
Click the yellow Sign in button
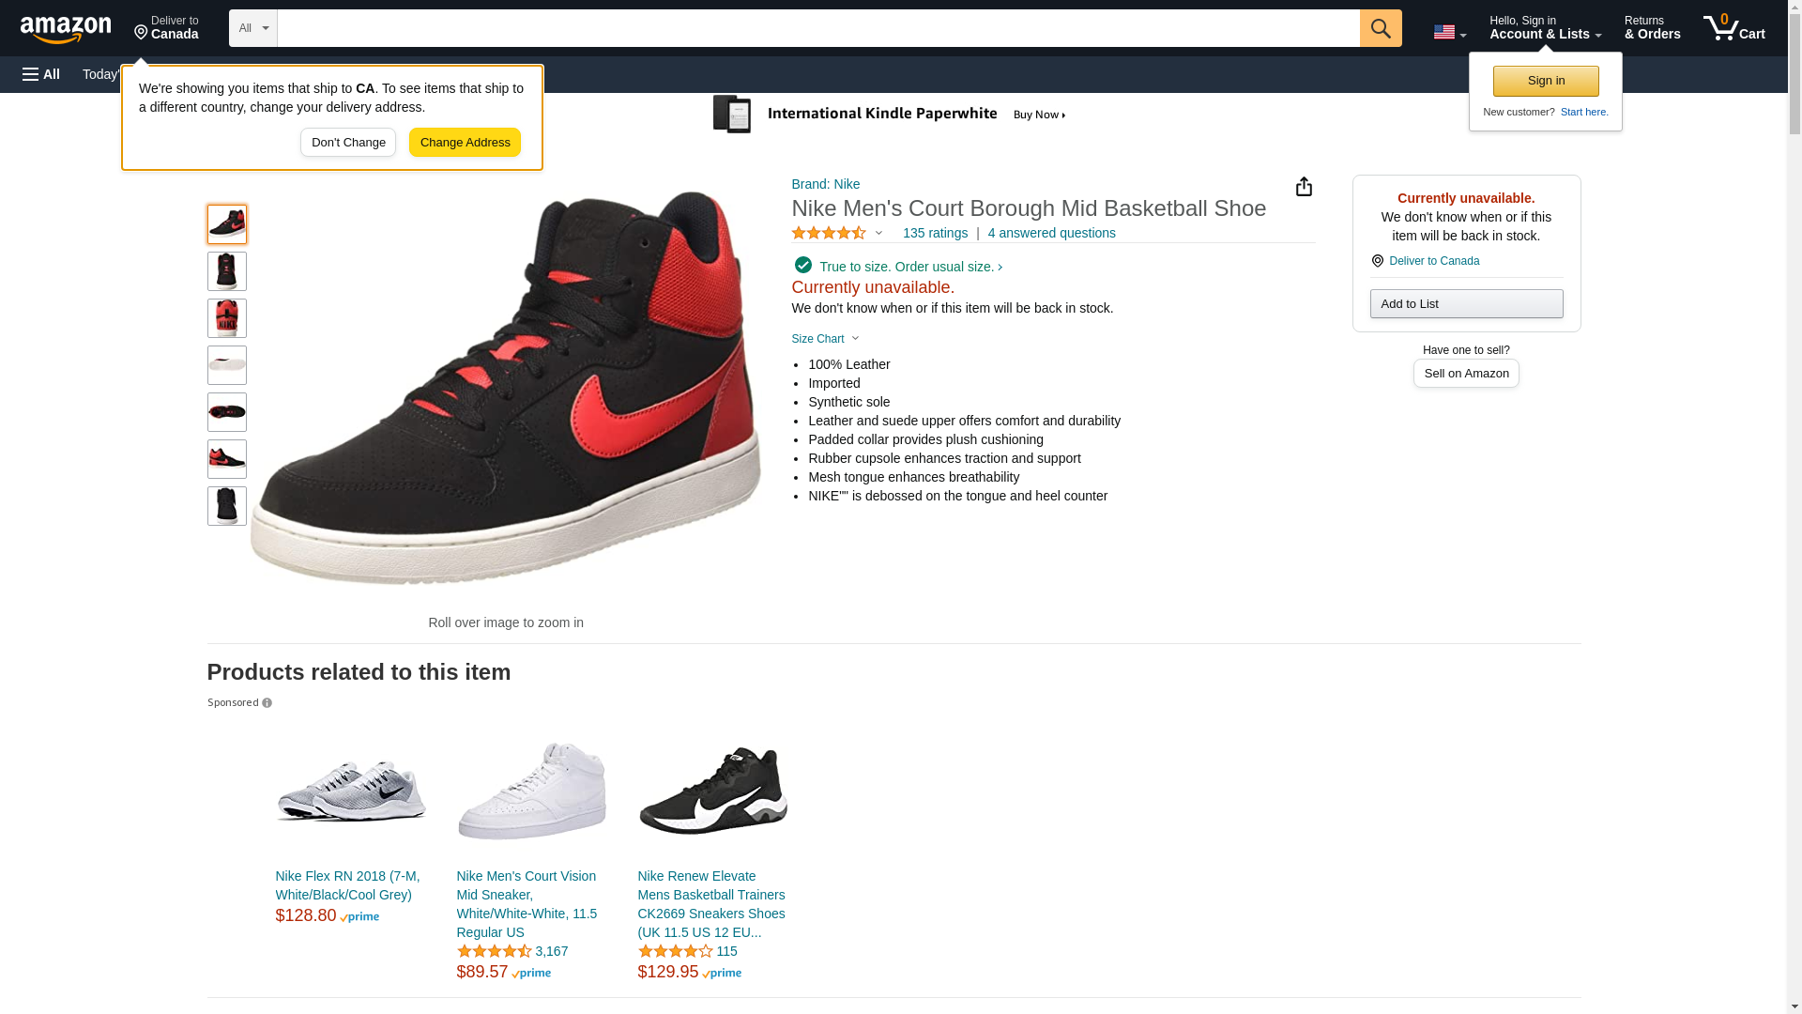[1546, 81]
